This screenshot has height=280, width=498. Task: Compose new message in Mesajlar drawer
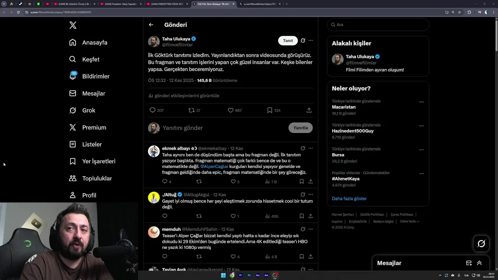tap(469, 263)
